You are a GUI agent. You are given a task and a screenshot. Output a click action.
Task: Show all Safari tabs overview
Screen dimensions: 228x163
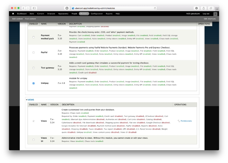tap(211, 8)
